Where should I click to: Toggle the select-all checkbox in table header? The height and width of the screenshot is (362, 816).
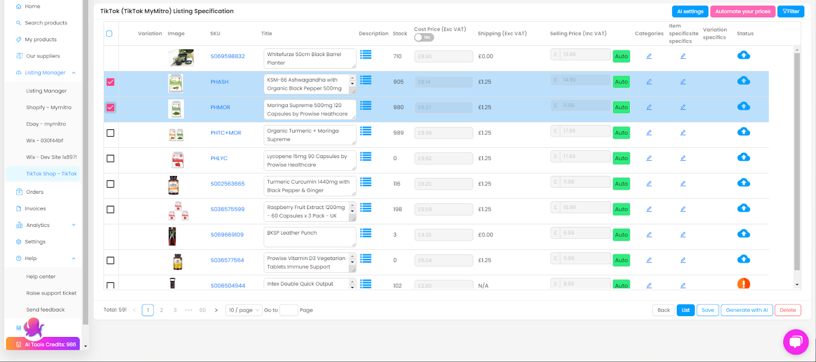coord(109,34)
